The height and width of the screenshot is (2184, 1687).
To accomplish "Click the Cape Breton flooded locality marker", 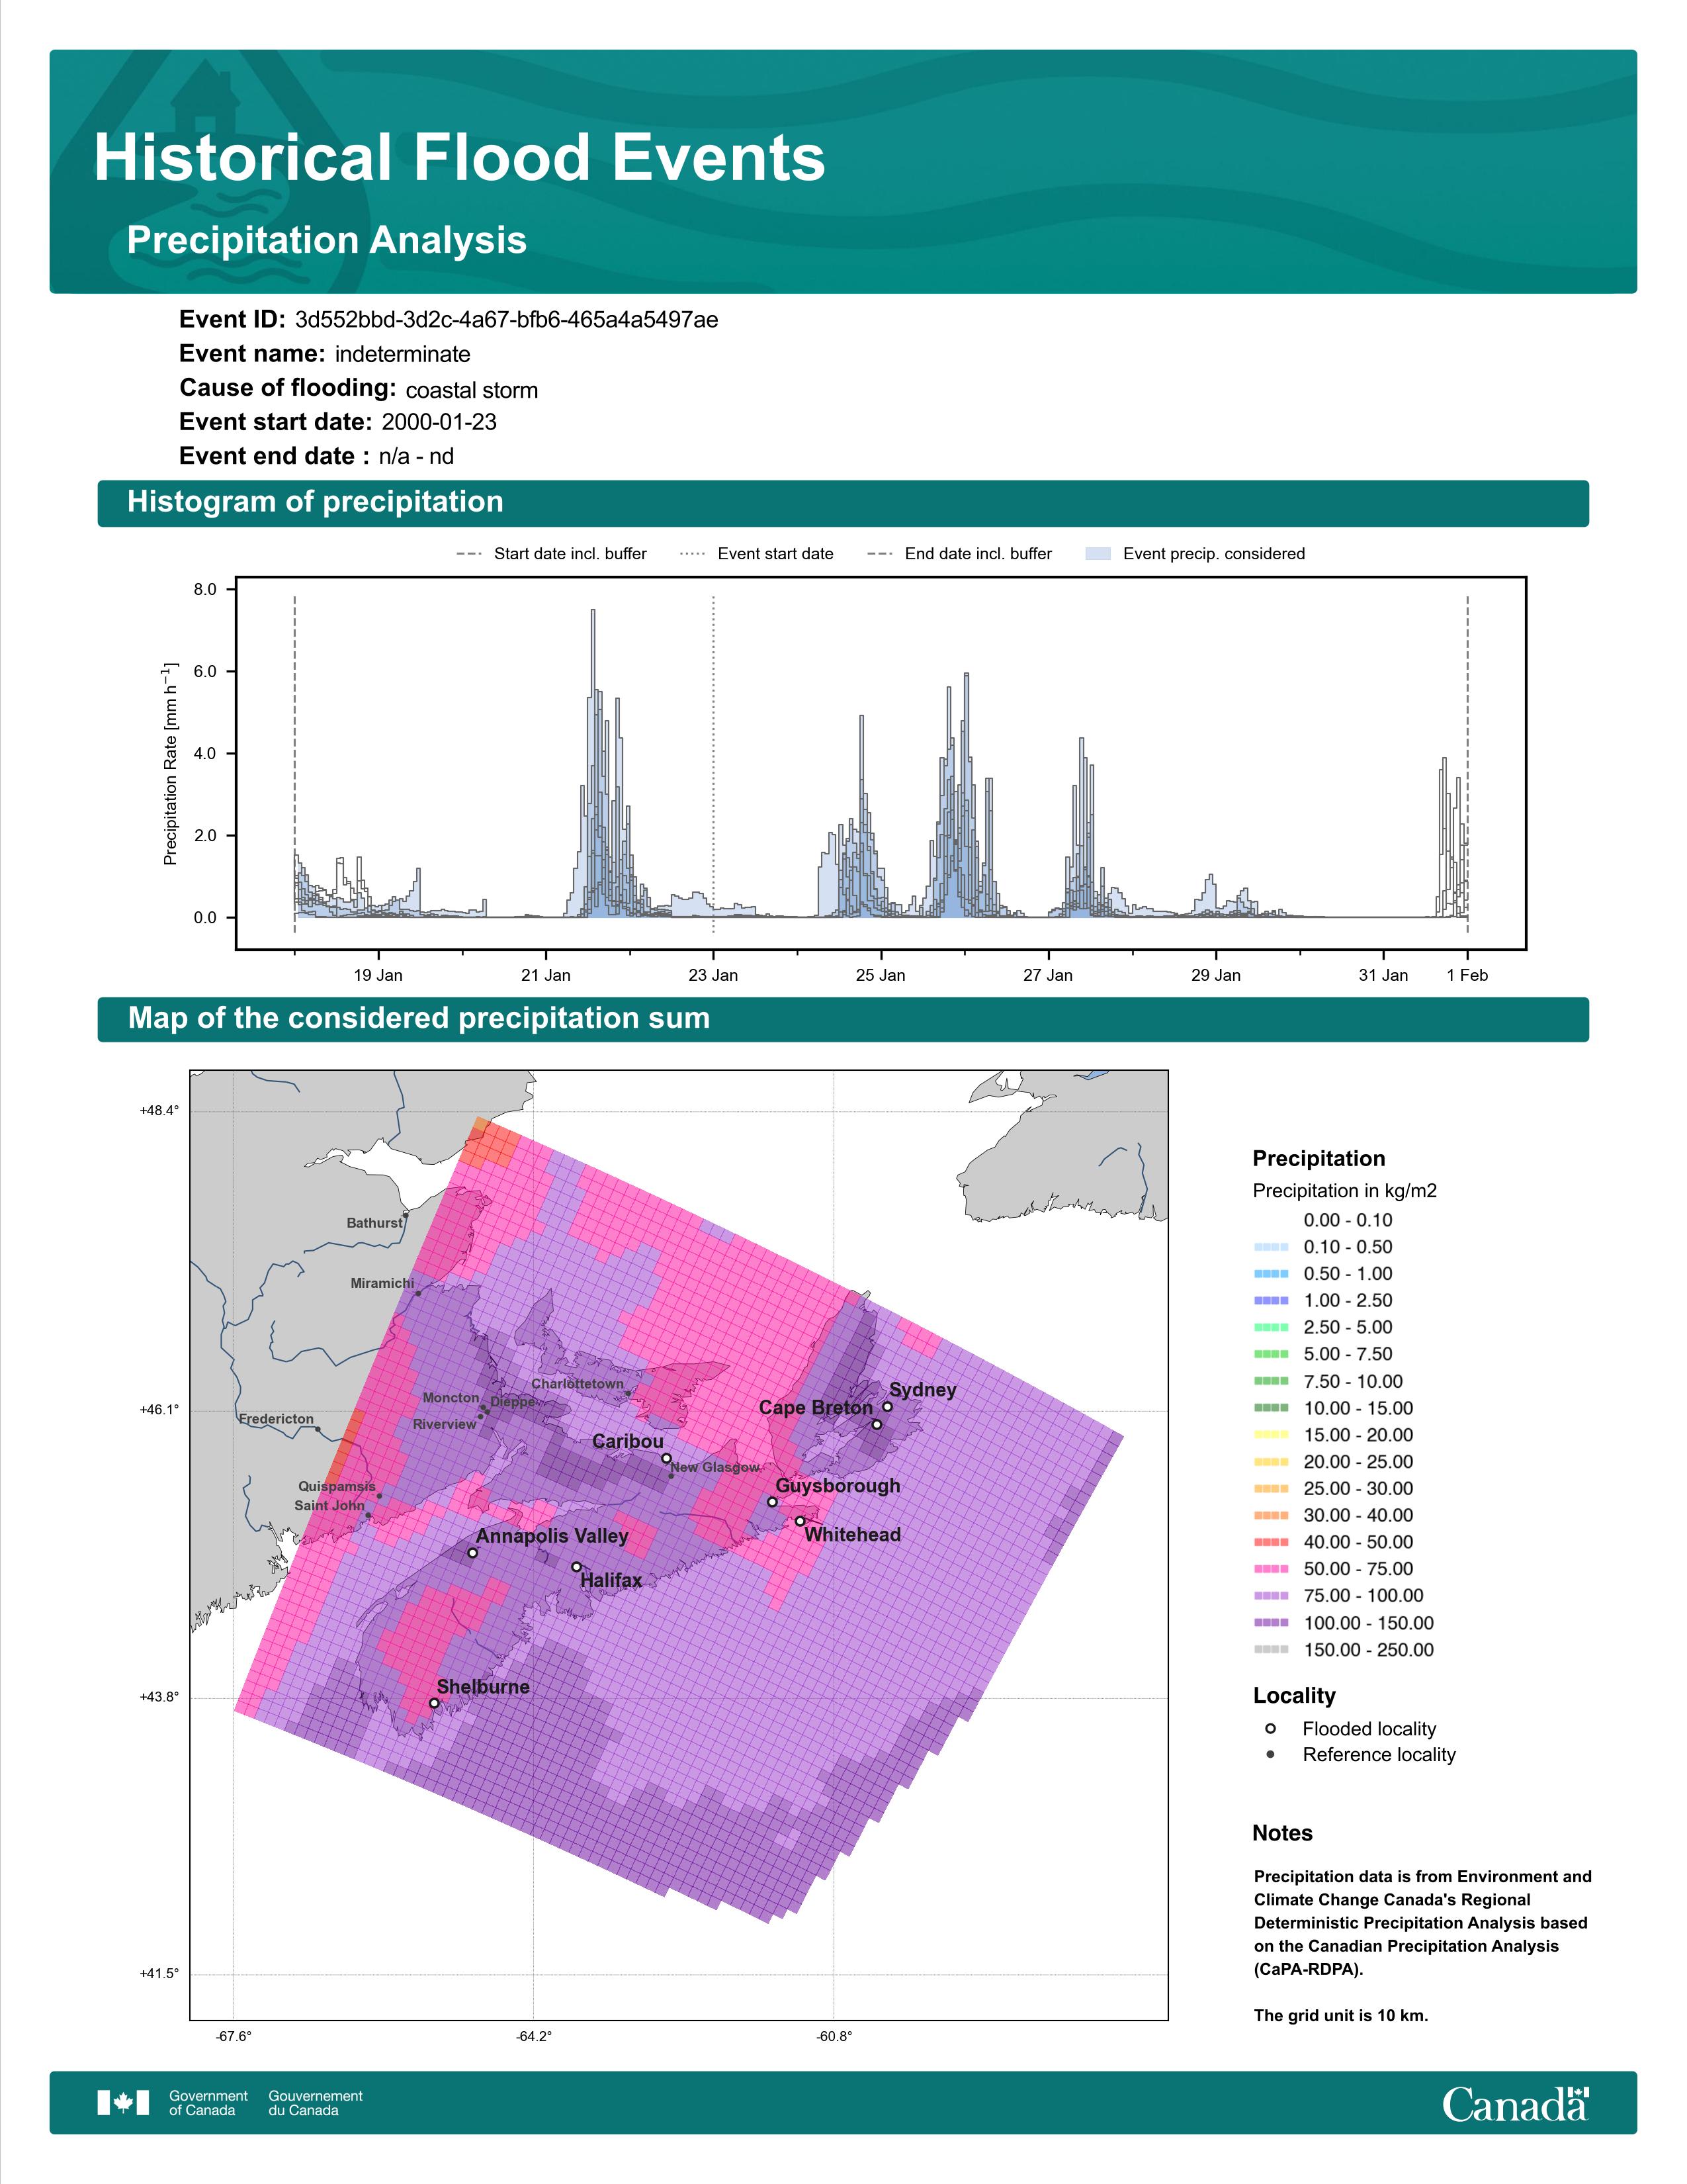I will (877, 1425).
